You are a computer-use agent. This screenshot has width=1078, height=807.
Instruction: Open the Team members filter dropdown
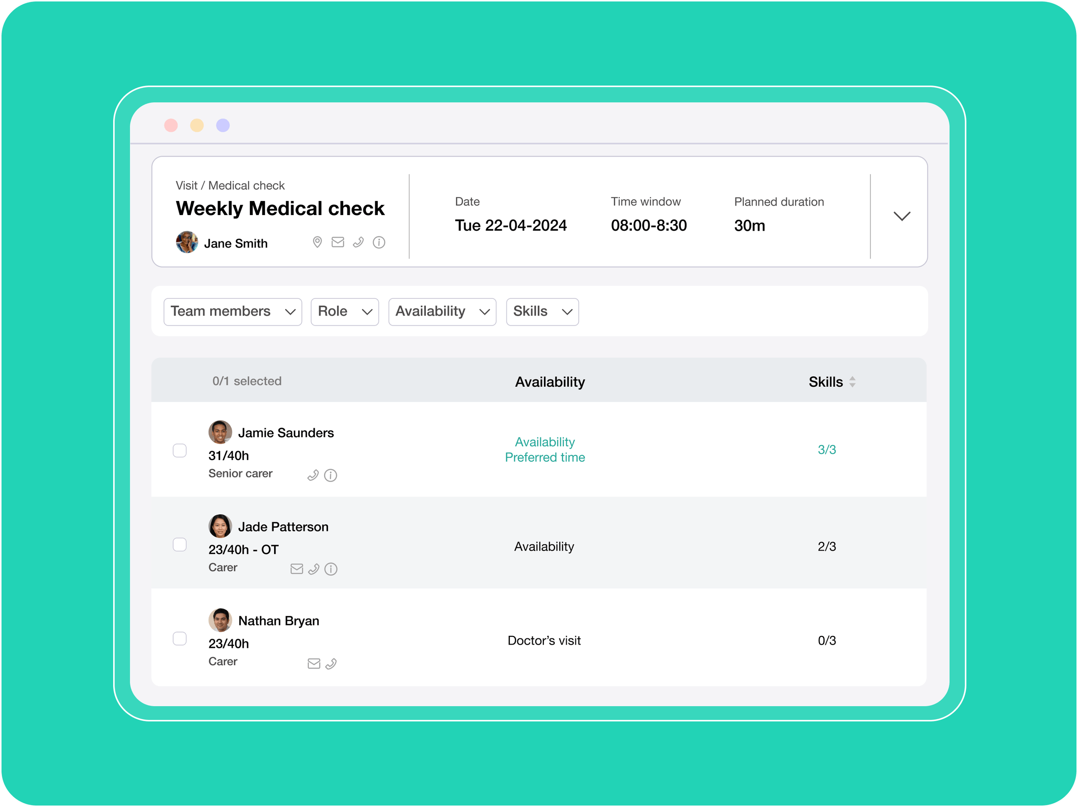(233, 311)
